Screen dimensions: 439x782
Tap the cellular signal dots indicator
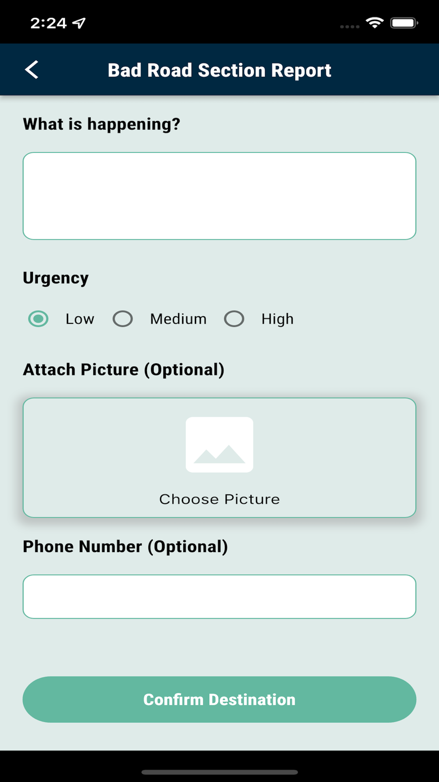[349, 26]
